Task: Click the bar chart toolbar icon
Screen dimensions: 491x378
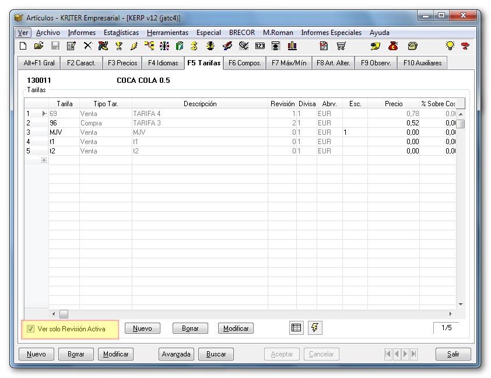Action: (x=292, y=46)
